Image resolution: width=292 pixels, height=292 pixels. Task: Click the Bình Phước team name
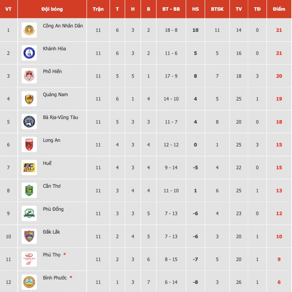click(x=55, y=278)
